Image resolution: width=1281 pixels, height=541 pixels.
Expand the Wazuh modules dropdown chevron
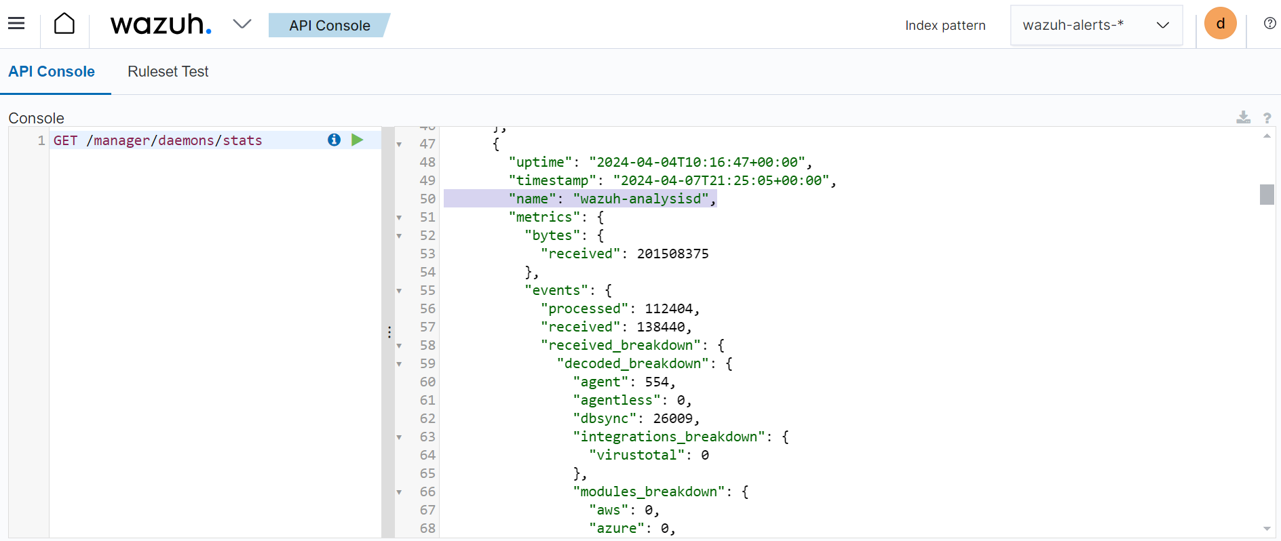(242, 24)
